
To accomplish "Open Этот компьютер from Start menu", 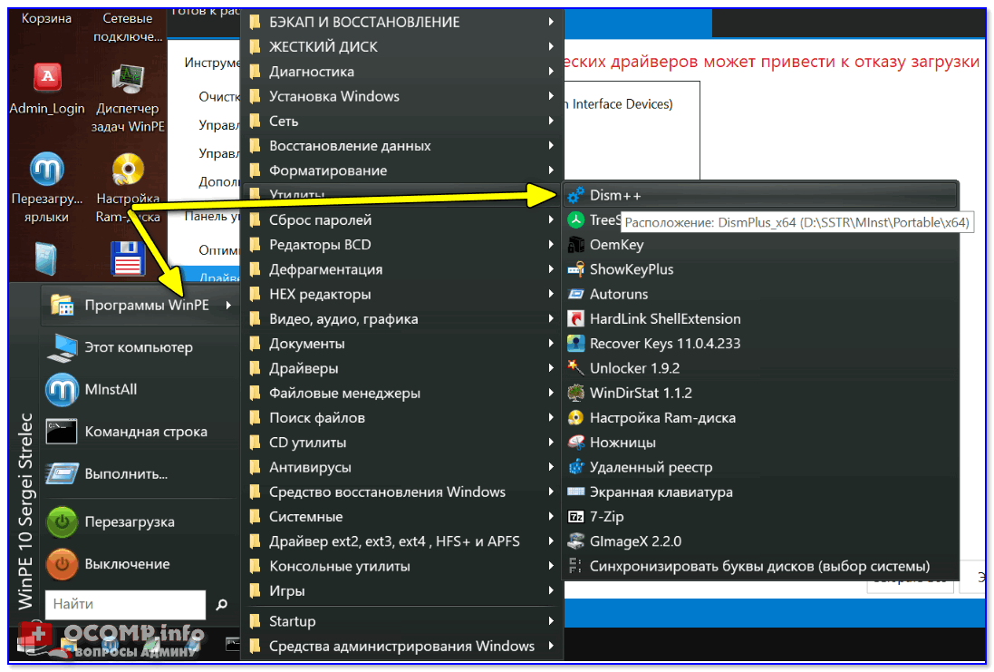I will (x=138, y=347).
